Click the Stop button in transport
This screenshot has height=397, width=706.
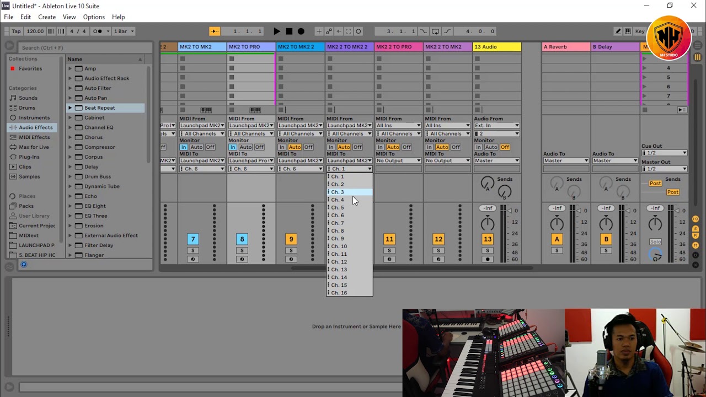click(289, 31)
